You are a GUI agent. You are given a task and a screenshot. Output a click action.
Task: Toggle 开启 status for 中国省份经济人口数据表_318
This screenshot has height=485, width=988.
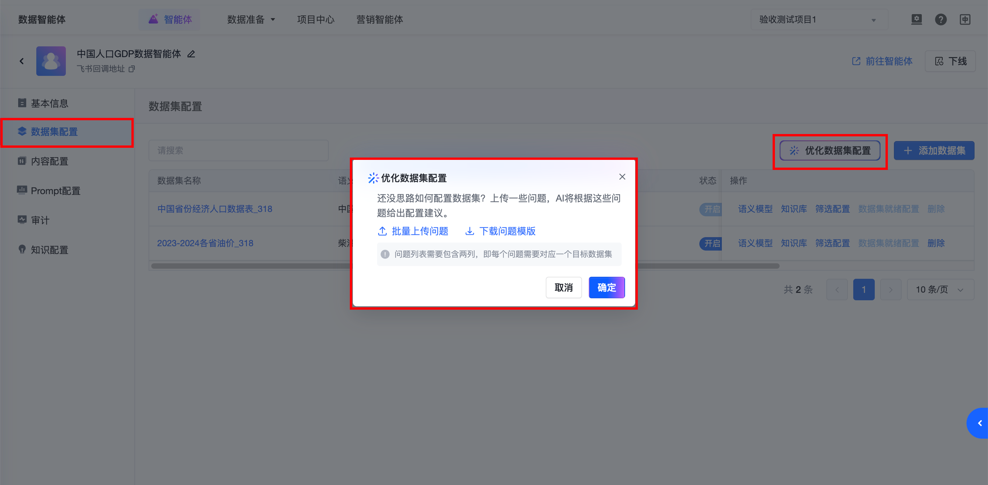pyautogui.click(x=711, y=209)
